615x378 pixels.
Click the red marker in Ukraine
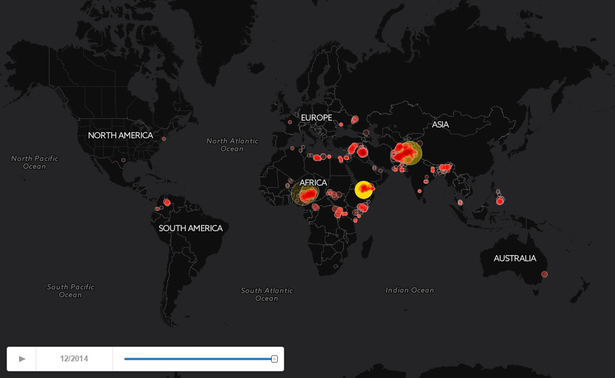355,119
